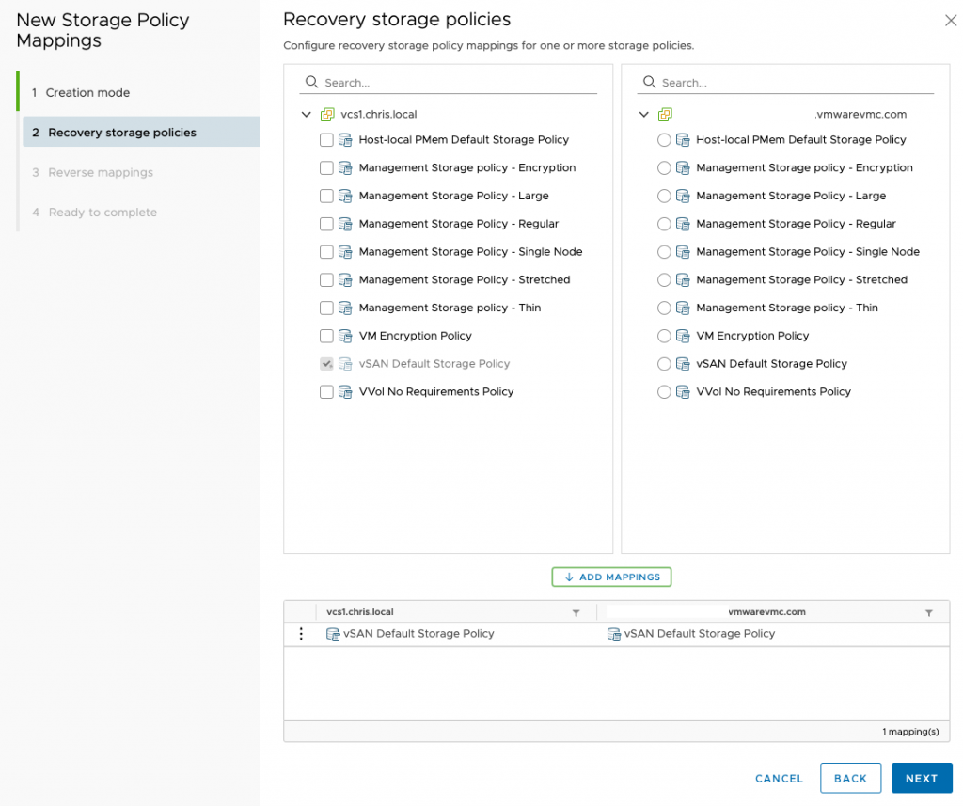Check left Management Storage Policy - Regular

click(326, 224)
